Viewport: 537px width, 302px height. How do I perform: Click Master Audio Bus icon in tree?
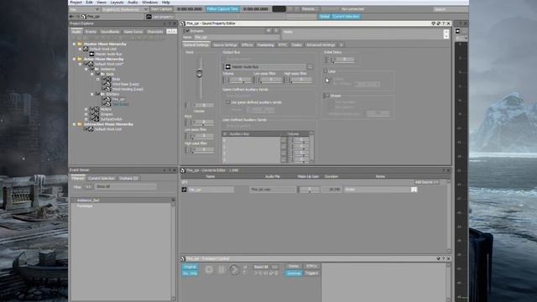click(91, 54)
